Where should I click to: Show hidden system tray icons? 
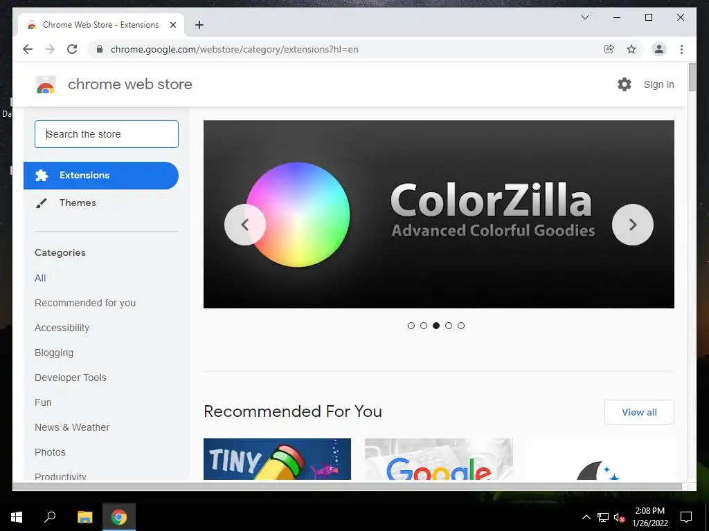(x=586, y=517)
